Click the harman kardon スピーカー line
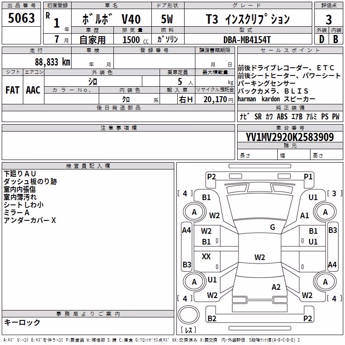345x345 pixels. pos(276,99)
